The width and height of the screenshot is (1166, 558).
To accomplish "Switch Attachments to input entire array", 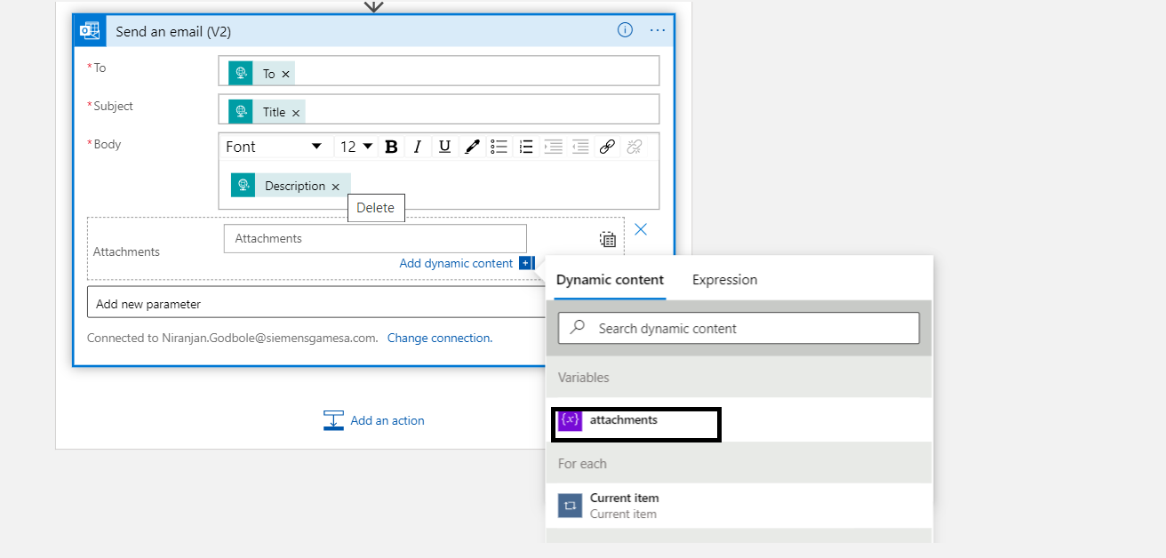I will pyautogui.click(x=607, y=238).
